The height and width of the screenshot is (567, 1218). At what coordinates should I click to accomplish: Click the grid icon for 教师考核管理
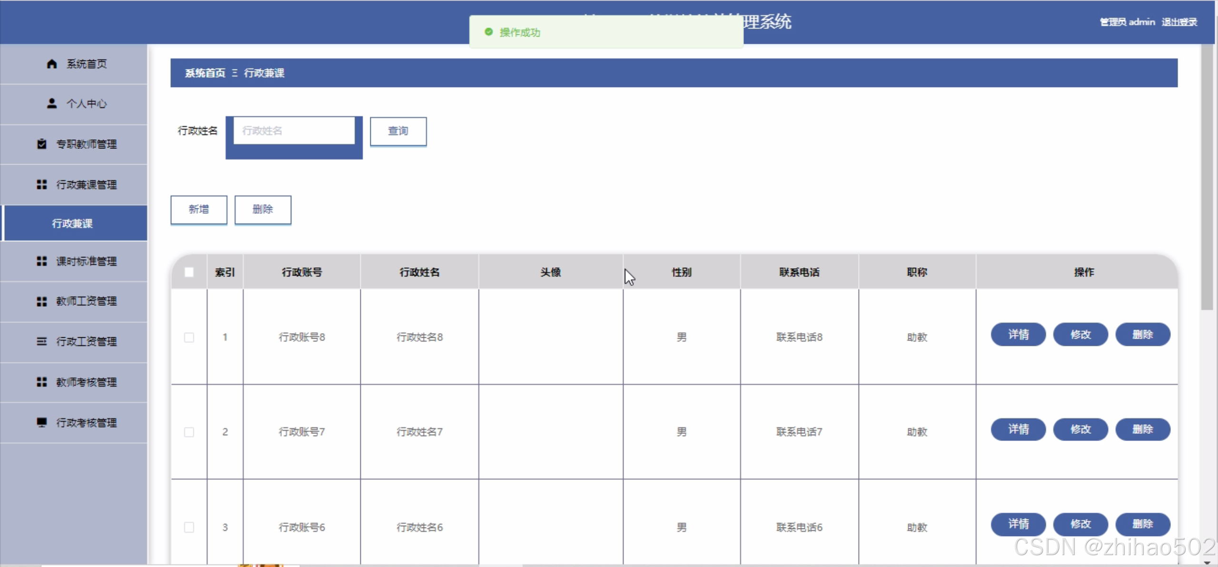pos(42,382)
